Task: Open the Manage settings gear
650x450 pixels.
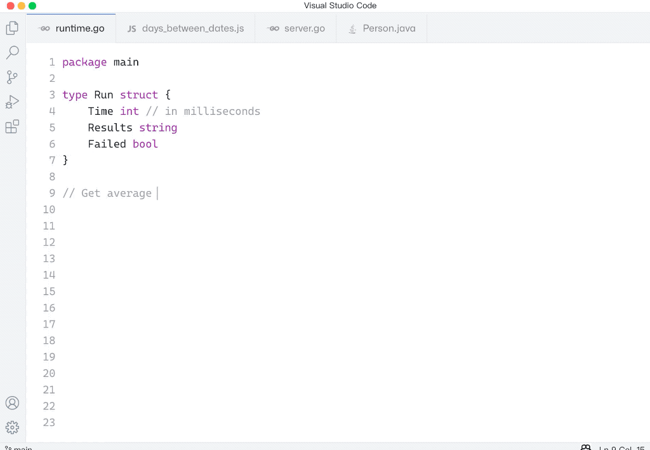Action: (x=12, y=427)
